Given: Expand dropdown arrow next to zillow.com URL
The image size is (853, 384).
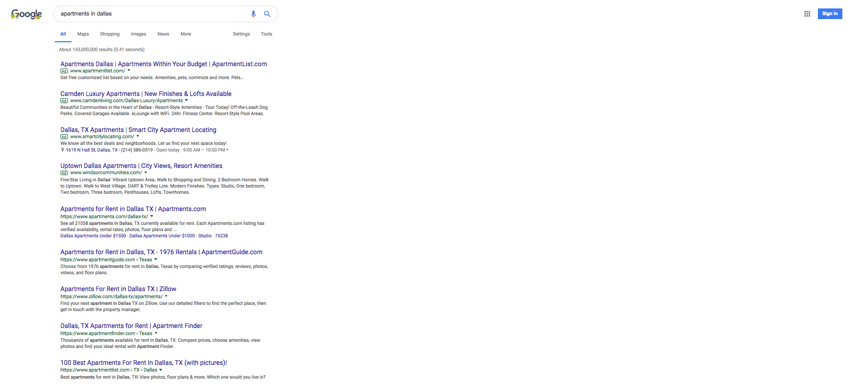Looking at the screenshot, I should [x=166, y=296].
